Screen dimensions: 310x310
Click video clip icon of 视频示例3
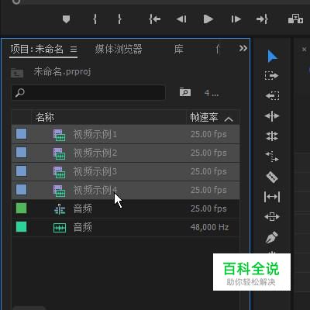(60, 172)
